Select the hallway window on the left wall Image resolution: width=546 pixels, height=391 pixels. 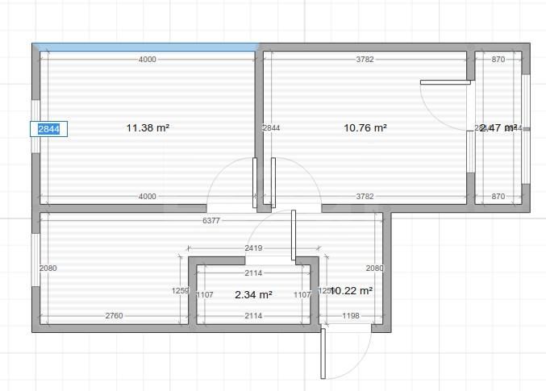35,260
